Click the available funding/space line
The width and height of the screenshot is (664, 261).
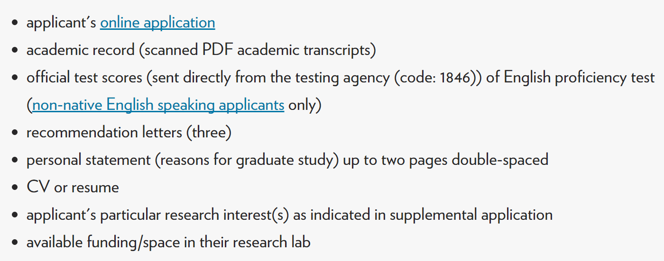[168, 243]
